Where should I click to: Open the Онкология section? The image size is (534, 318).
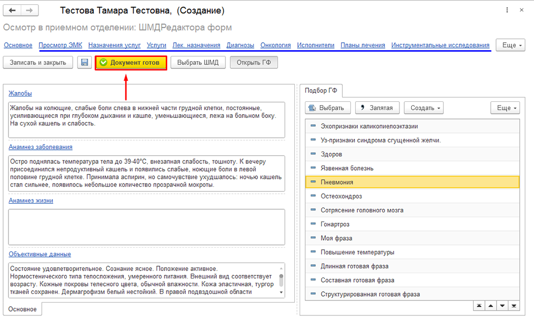[276, 45]
